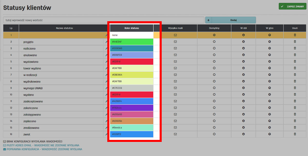
Task: Move 'wymaga UWAGI' status up with arrow icon
Action: [x=269, y=88]
